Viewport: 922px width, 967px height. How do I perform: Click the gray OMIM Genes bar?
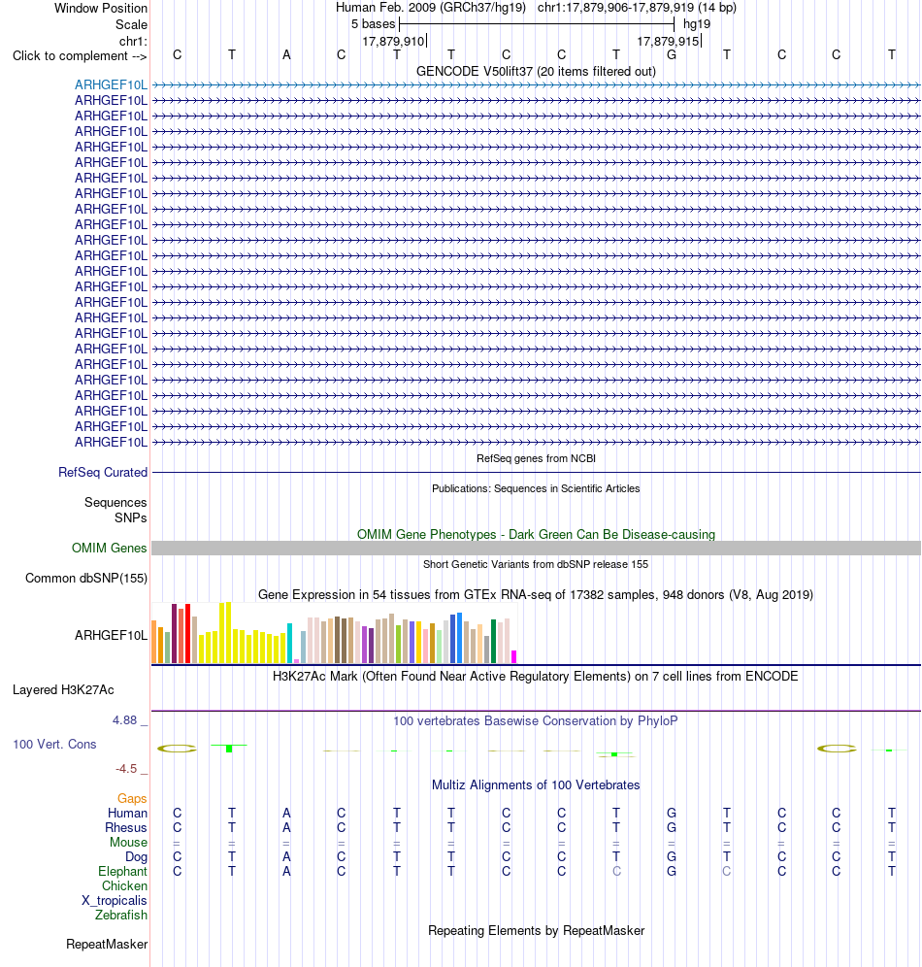(536, 549)
